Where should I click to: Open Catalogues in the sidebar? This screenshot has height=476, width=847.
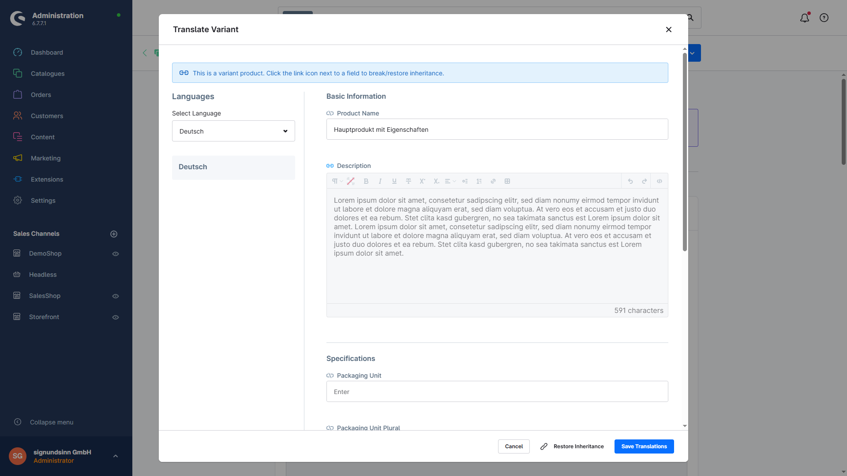(48, 74)
